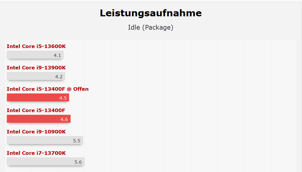Select the Intel Core i7-13700K label
This screenshot has height=172, width=302.
point(36,153)
